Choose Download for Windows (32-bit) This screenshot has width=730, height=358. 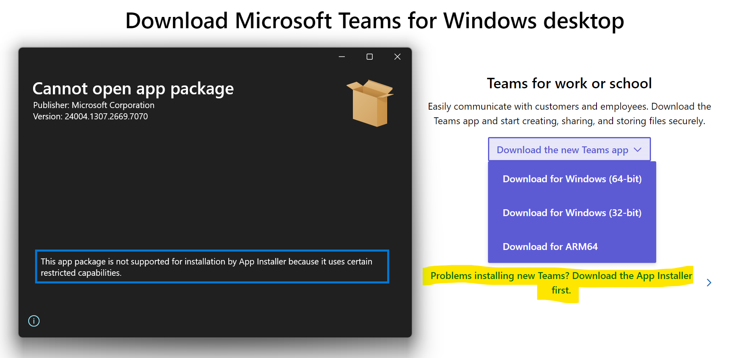(571, 213)
